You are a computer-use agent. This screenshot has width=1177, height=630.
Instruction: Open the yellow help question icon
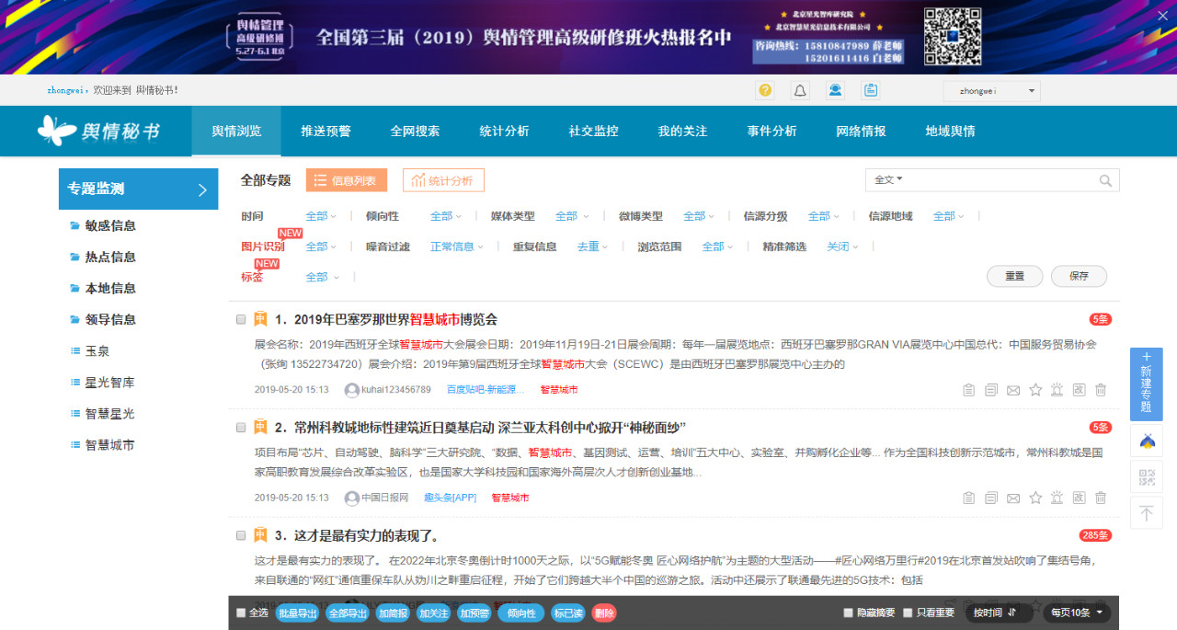[765, 90]
